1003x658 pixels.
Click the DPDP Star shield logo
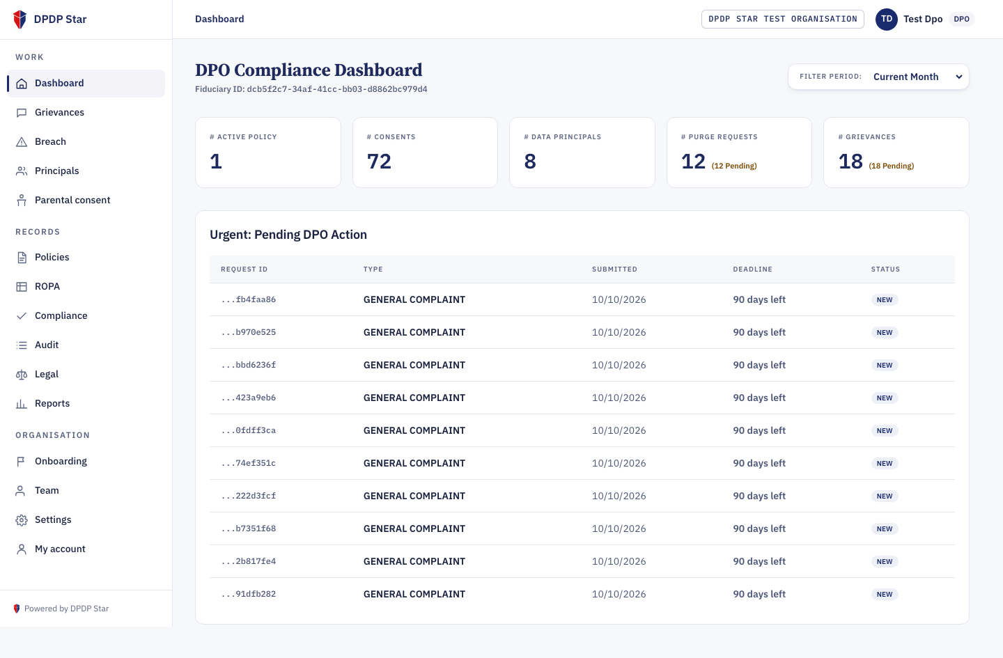click(20, 19)
